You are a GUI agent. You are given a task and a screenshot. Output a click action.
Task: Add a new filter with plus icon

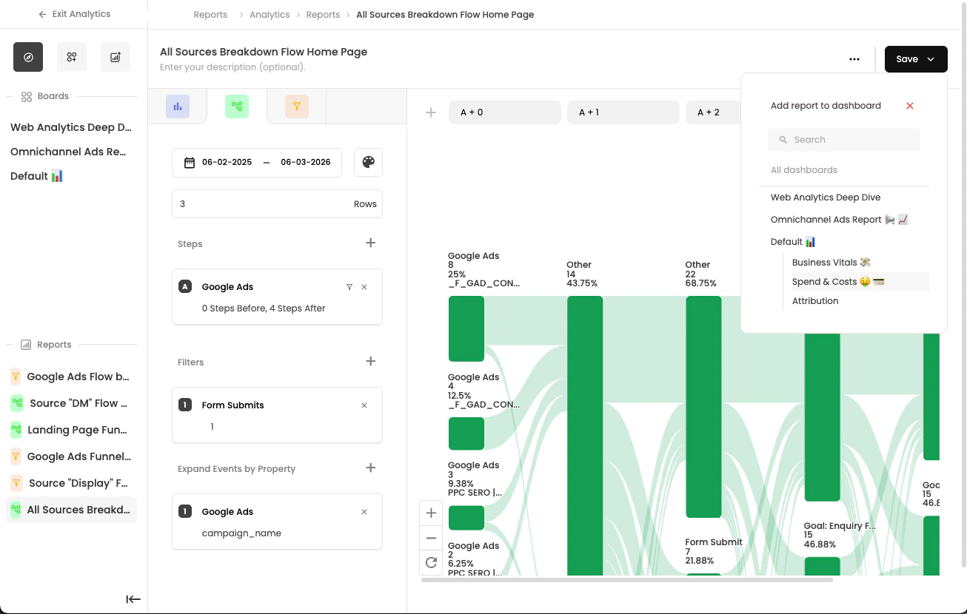(x=371, y=361)
